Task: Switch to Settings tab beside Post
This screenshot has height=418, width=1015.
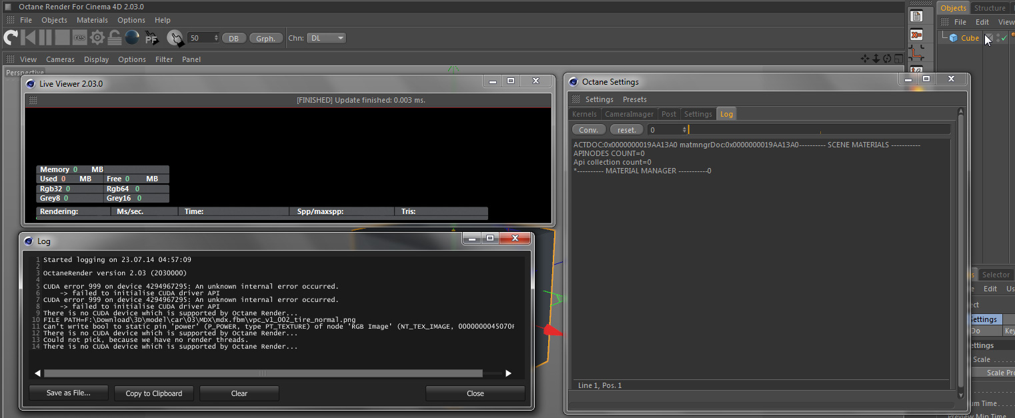Action: [698, 114]
